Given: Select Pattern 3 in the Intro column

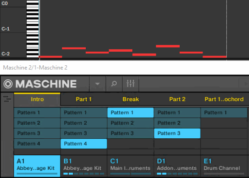Looking at the screenshot, I should coord(37,133).
